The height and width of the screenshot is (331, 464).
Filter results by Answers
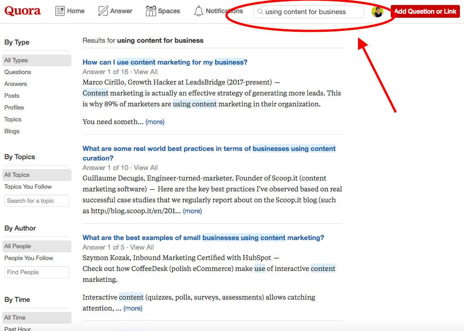pos(15,84)
